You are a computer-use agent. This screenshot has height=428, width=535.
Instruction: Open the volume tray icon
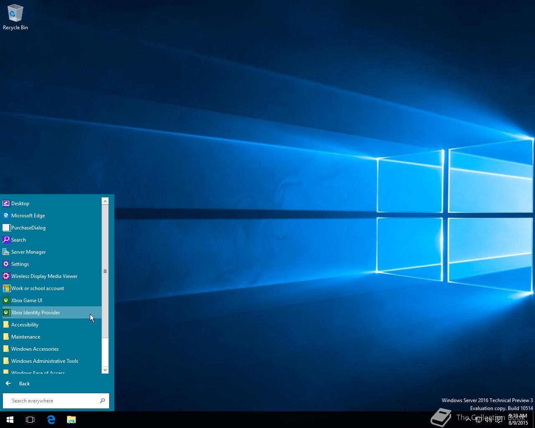(x=488, y=420)
